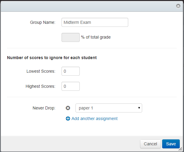Click the percent of total grade box
This screenshot has height=152, width=184.
pos(71,37)
